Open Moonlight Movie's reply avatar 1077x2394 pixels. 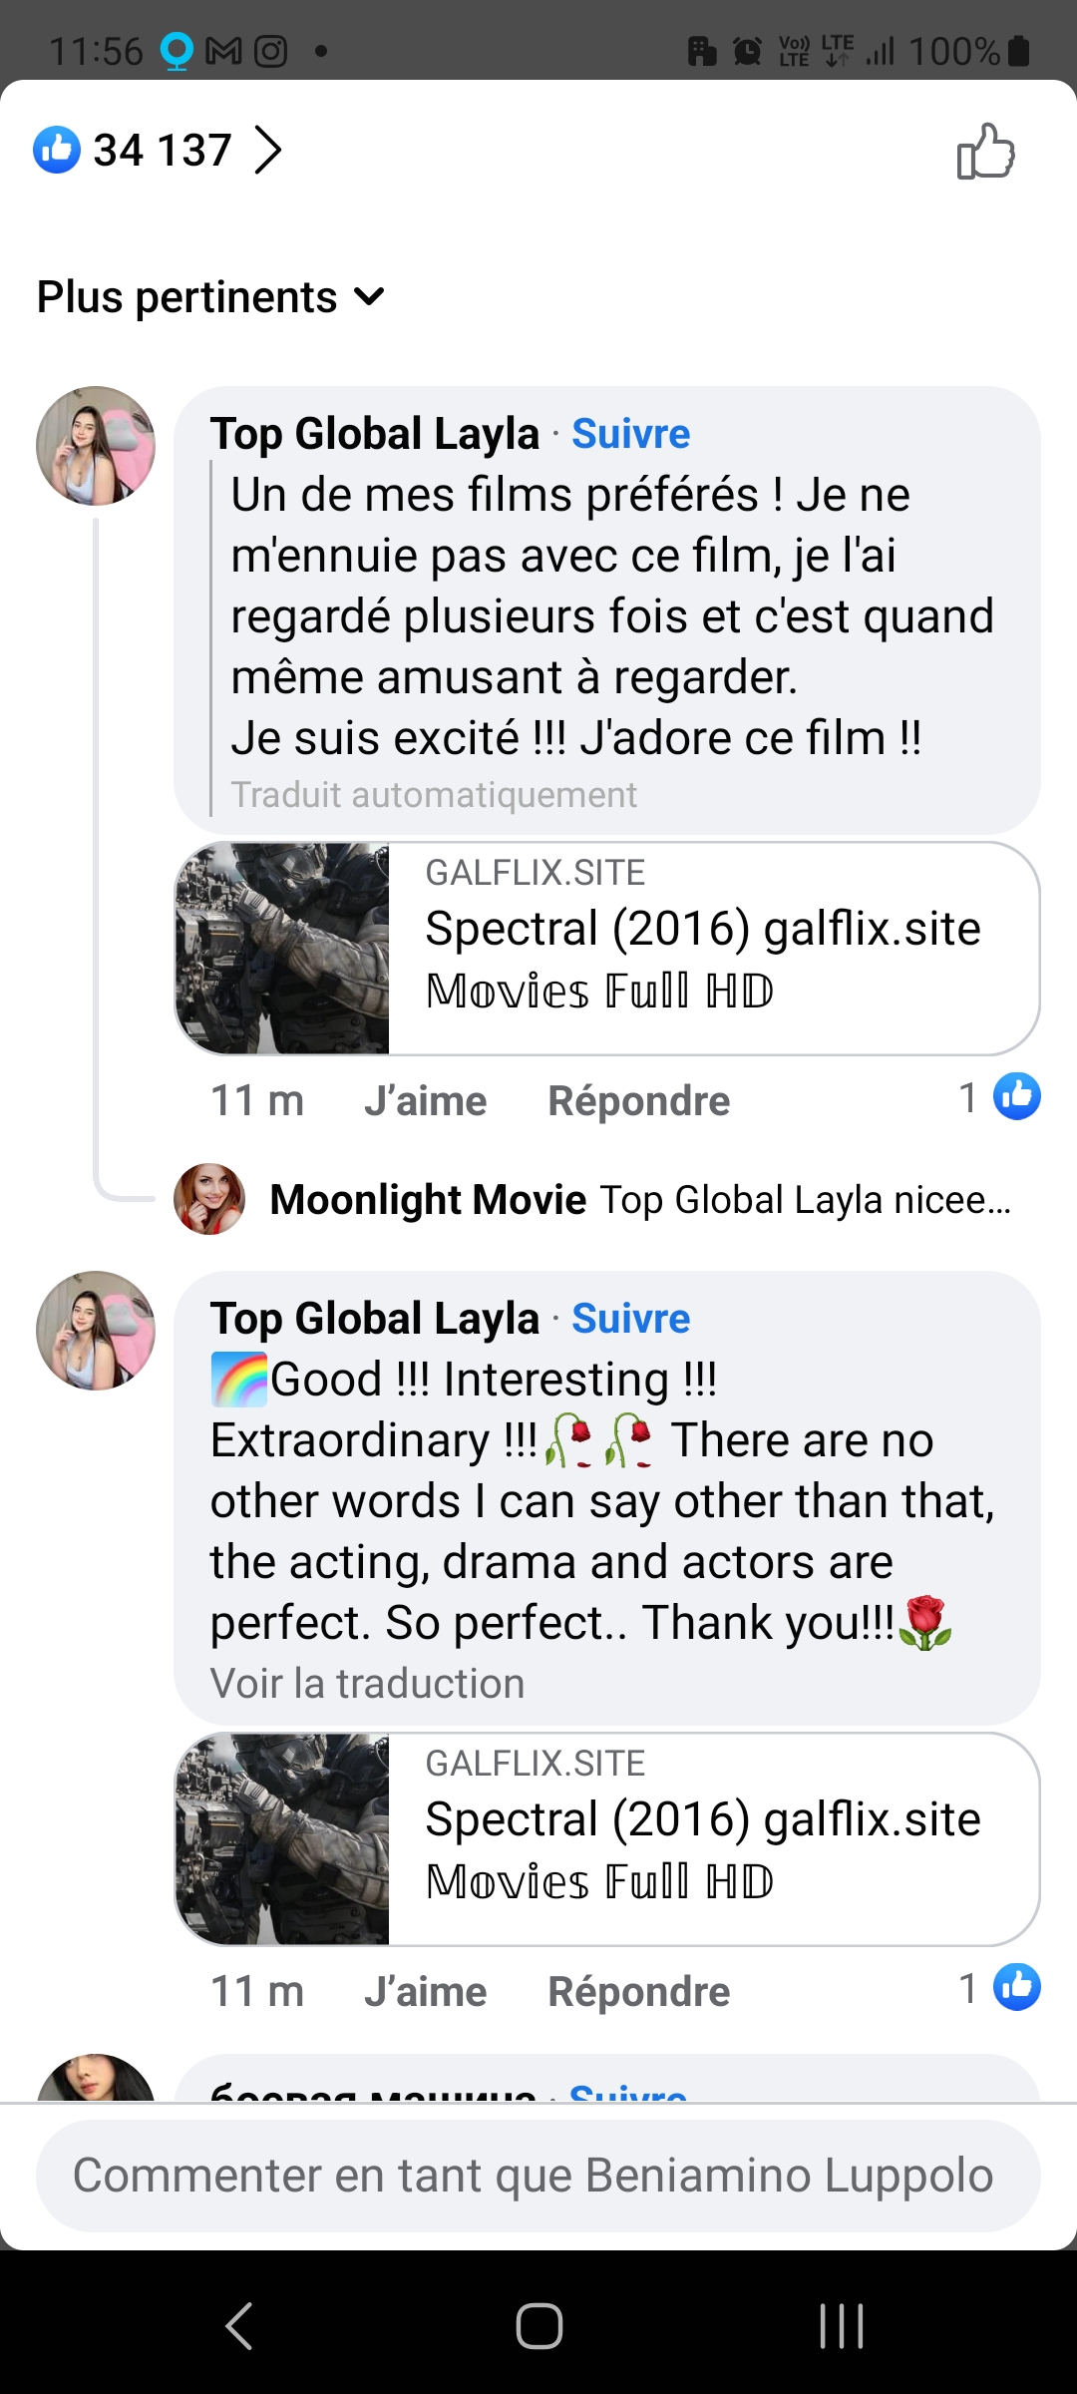tap(209, 1199)
